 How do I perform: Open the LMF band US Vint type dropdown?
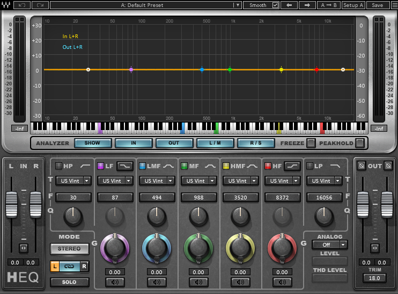156,181
